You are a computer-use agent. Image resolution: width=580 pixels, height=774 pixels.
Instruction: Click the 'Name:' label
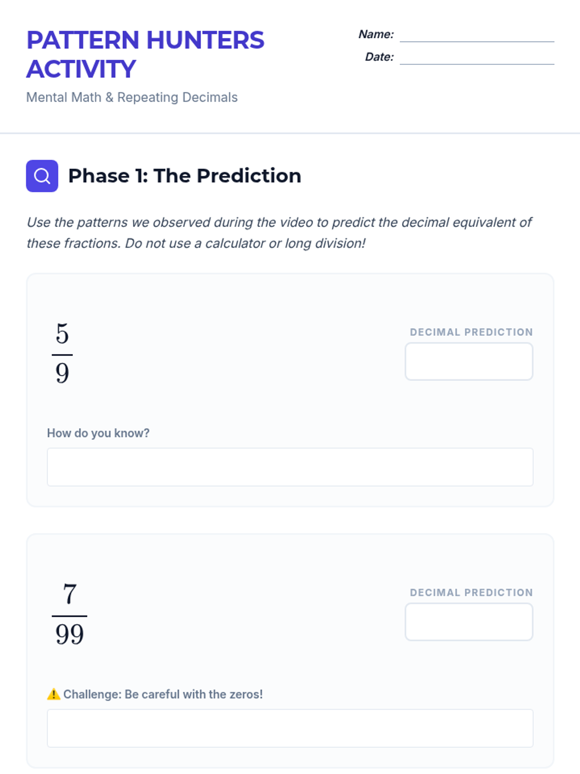[x=376, y=34]
